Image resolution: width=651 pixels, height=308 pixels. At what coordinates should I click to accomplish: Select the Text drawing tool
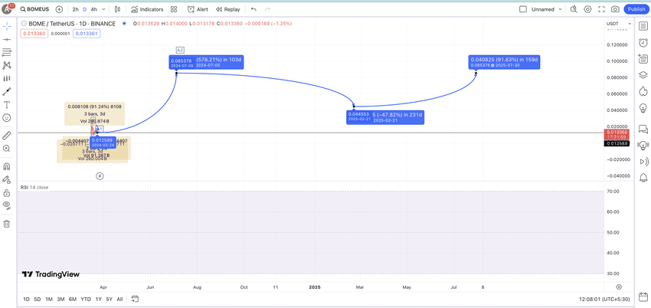click(7, 105)
